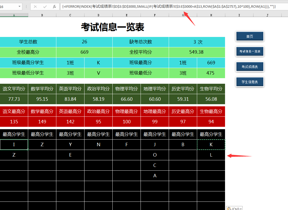Viewport: 288px width, 210px height.
Task: Click the history highest score 97
Action: [x=183, y=122]
